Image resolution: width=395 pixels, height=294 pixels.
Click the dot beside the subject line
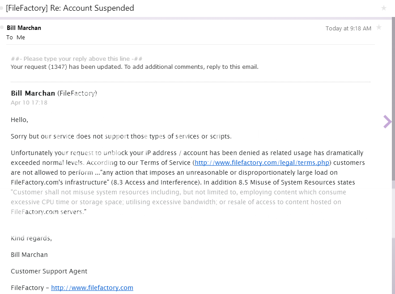[x=2, y=8]
